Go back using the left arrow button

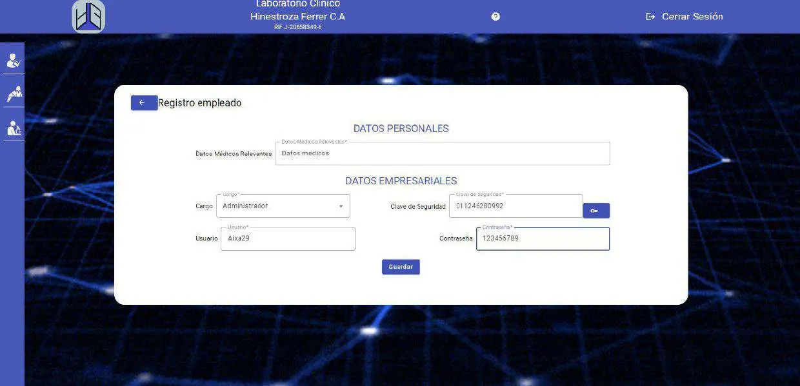pos(144,103)
